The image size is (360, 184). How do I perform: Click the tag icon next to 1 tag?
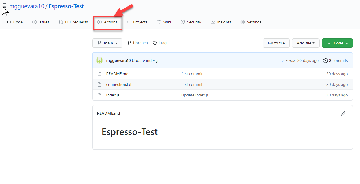click(155, 43)
